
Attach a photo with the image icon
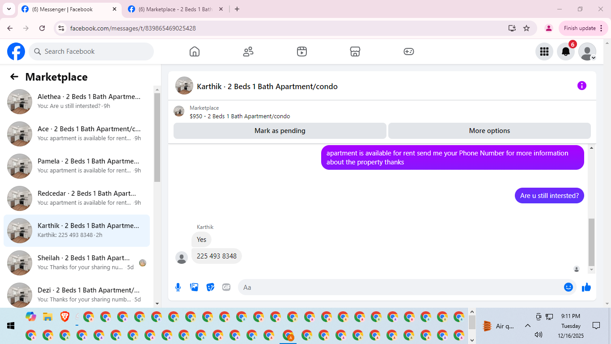click(194, 287)
